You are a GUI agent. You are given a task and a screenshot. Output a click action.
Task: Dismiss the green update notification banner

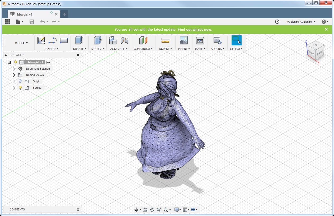coord(326,29)
